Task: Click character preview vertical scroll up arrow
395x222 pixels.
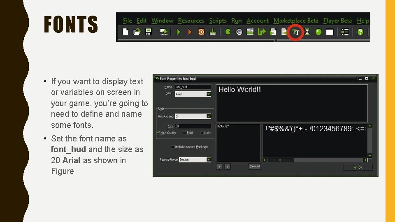Action: 370,126
